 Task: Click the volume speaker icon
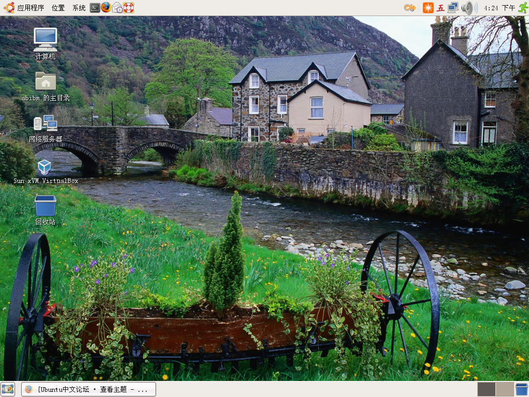[x=469, y=7]
